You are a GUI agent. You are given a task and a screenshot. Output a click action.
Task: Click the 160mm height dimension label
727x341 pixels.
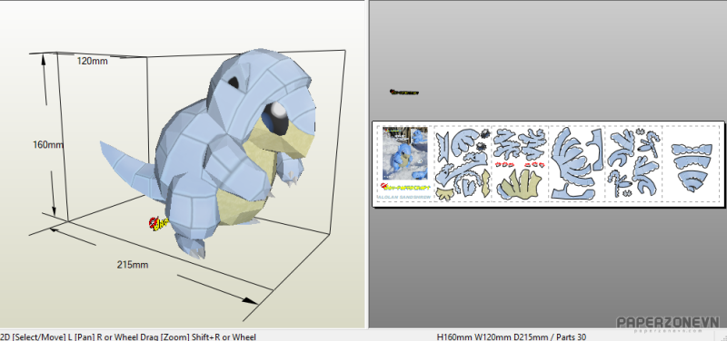point(48,145)
